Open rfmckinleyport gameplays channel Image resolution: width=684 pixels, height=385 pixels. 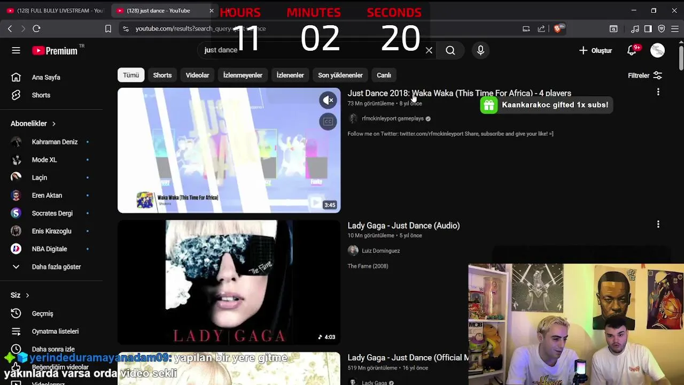tap(393, 119)
